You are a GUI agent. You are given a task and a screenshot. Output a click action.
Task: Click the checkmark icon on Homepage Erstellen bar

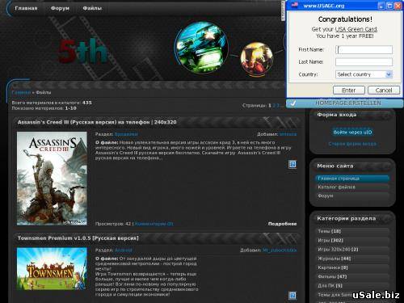(x=293, y=103)
